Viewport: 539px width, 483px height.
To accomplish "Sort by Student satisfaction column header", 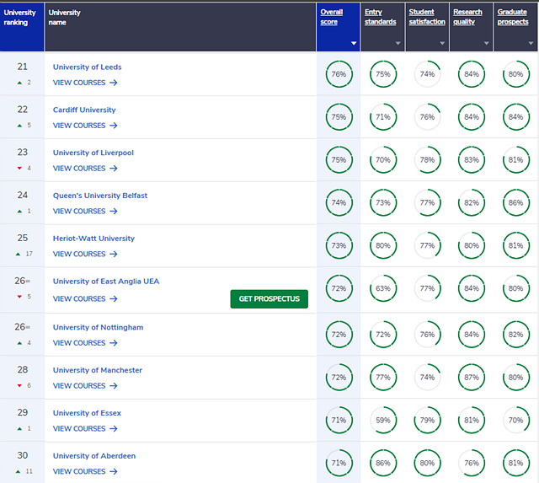I will coord(427,17).
